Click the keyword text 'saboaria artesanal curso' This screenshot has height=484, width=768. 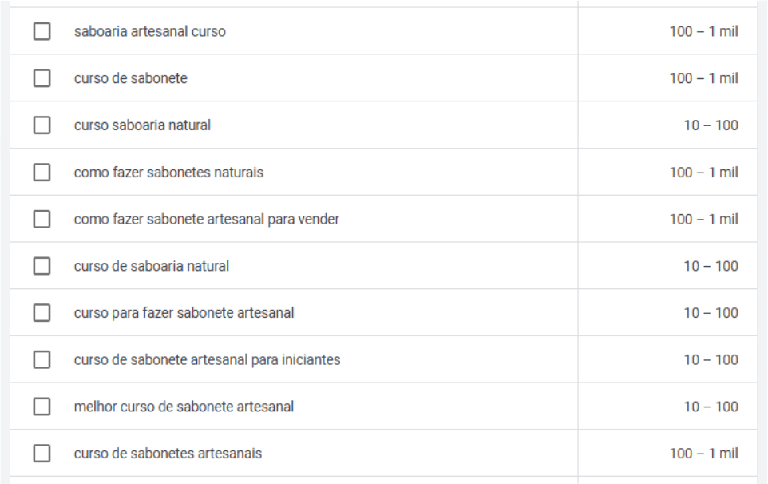[149, 32]
